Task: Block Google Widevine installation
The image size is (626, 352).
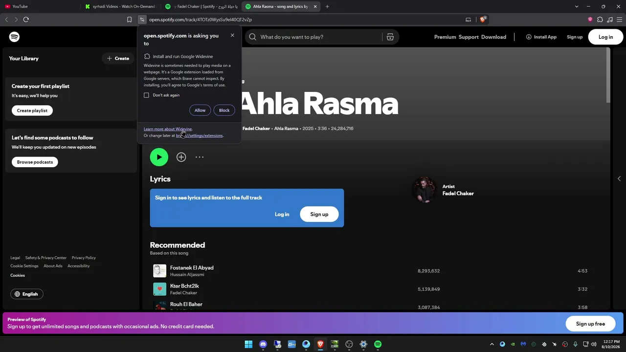Action: point(224,110)
